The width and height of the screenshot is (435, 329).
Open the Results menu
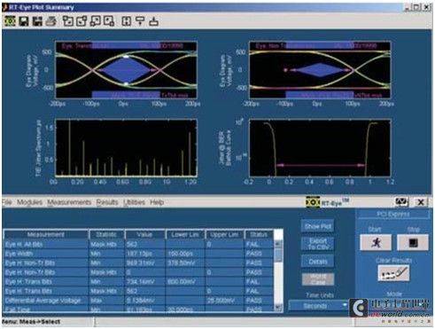click(x=107, y=202)
